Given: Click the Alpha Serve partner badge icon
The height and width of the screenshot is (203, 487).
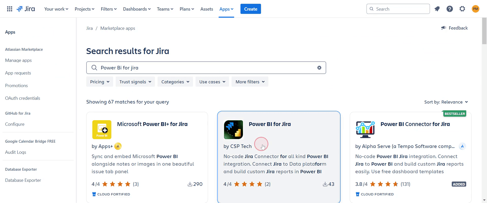Looking at the screenshot, I should 462,146.
